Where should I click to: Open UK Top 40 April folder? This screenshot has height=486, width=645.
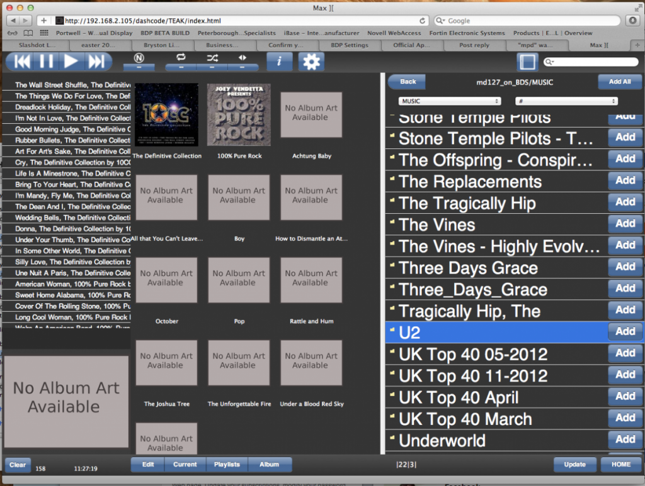[496, 397]
